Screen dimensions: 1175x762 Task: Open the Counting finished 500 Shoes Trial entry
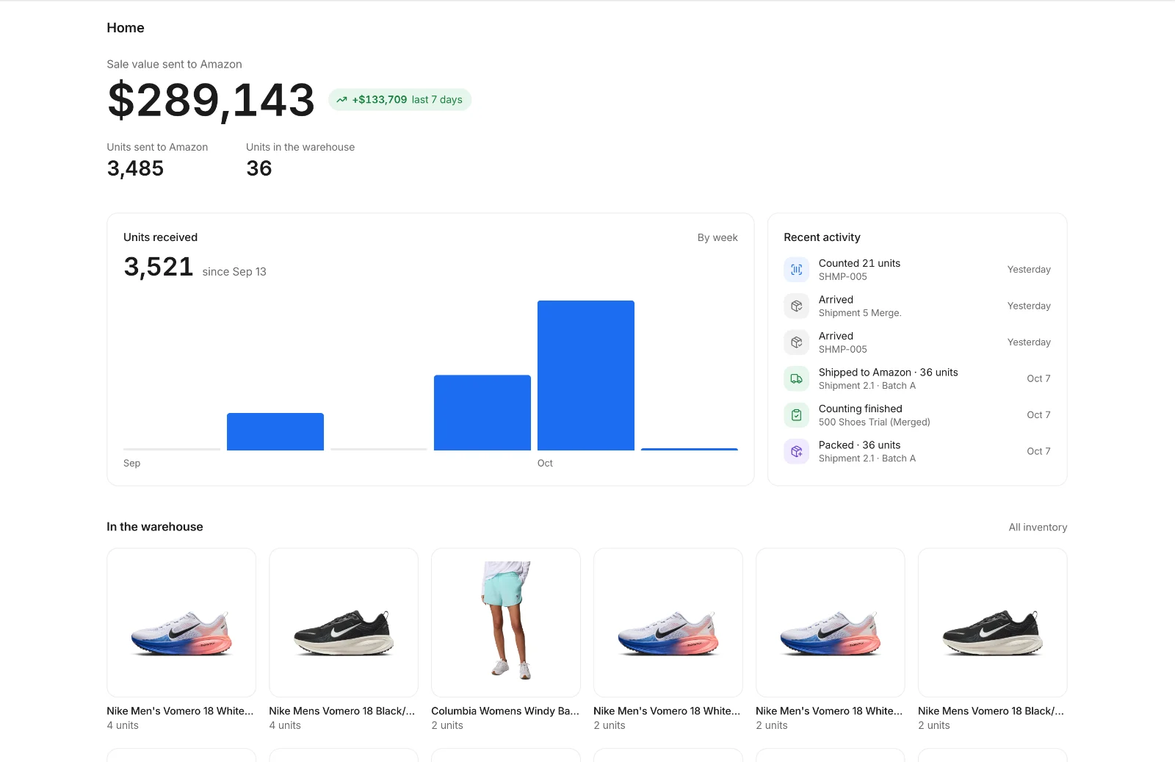[x=917, y=415]
